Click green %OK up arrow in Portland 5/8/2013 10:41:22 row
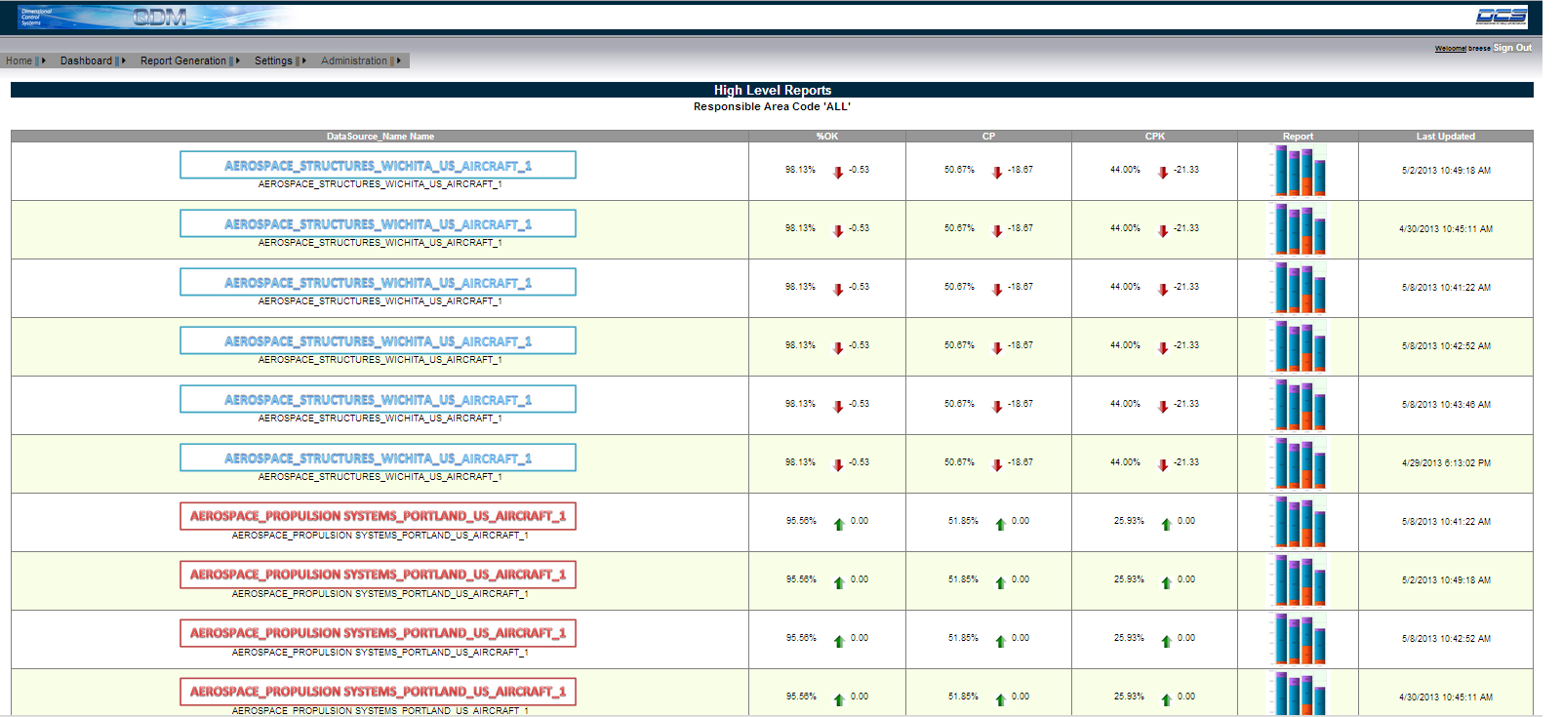Viewport: 1562px width, 717px height. (x=839, y=524)
